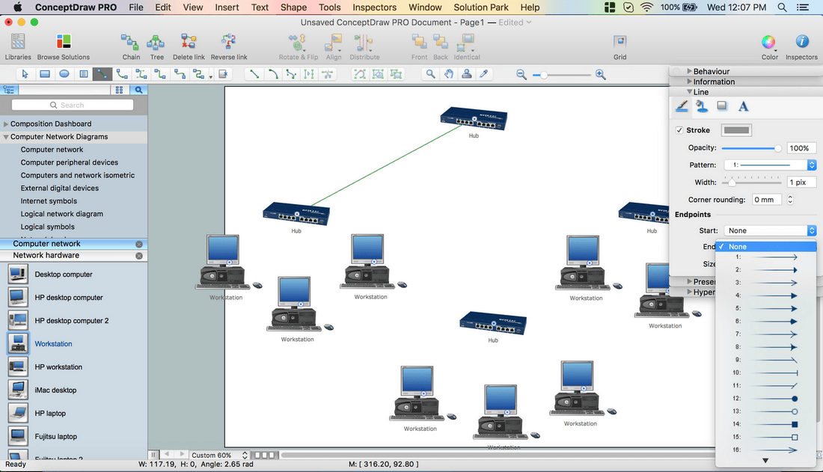Choose endpoint style 14 with filled square
Viewport: 823px width, 472px height.
[x=766, y=424]
